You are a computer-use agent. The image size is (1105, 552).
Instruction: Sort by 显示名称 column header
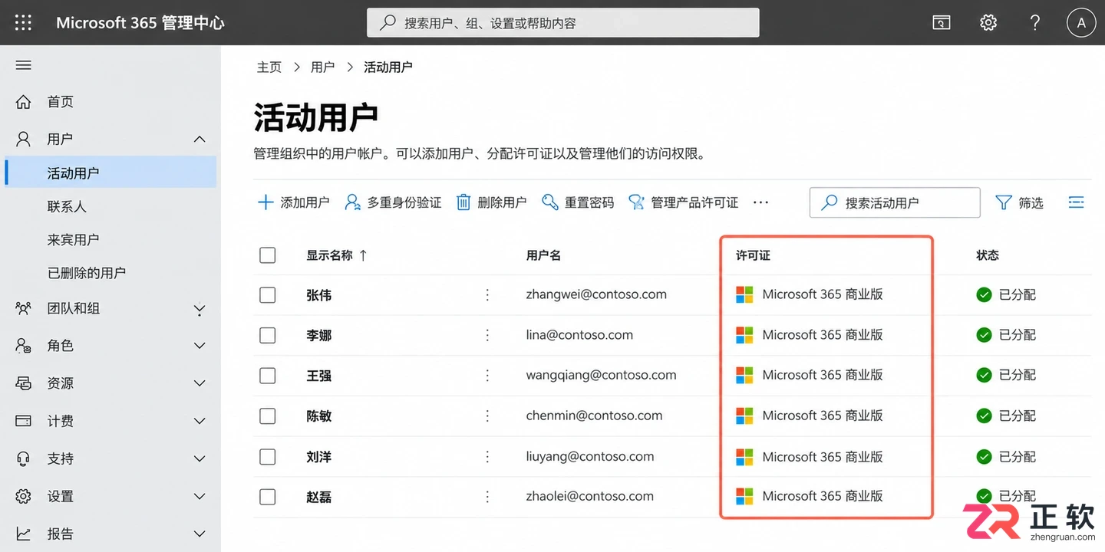coord(337,255)
